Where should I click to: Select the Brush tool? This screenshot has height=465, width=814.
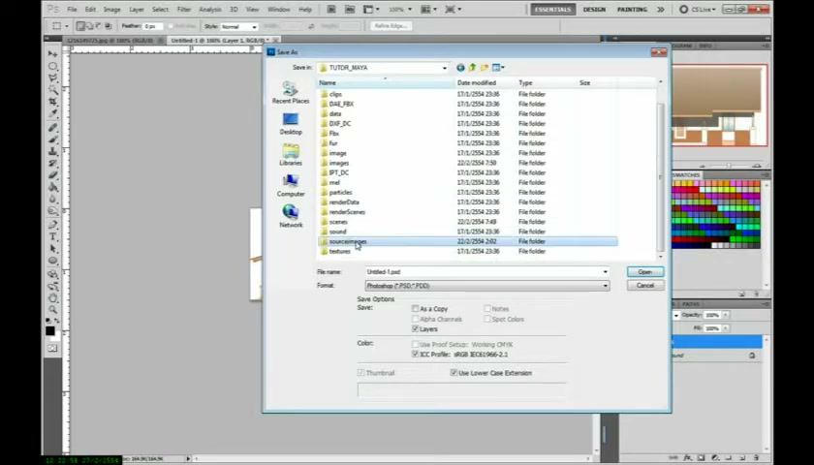coord(53,139)
